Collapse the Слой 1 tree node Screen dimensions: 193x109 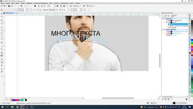pyautogui.click(x=165, y=22)
